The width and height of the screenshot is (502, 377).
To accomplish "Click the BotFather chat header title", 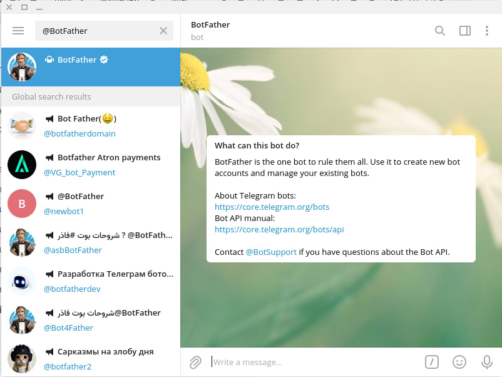I will point(210,24).
